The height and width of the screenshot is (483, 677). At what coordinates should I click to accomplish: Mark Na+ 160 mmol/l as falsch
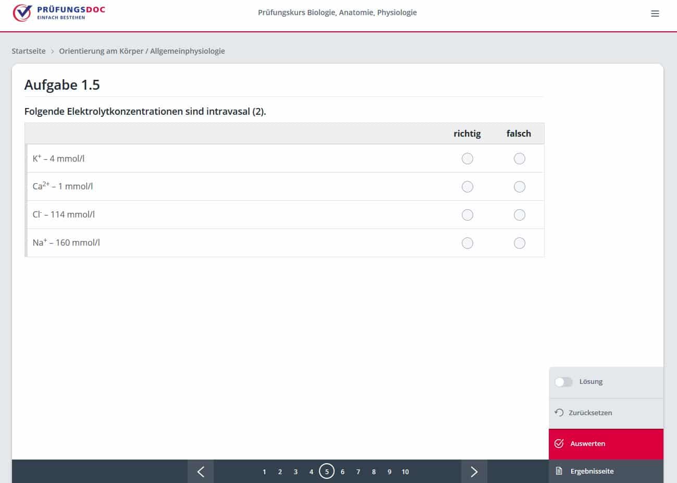(520, 243)
